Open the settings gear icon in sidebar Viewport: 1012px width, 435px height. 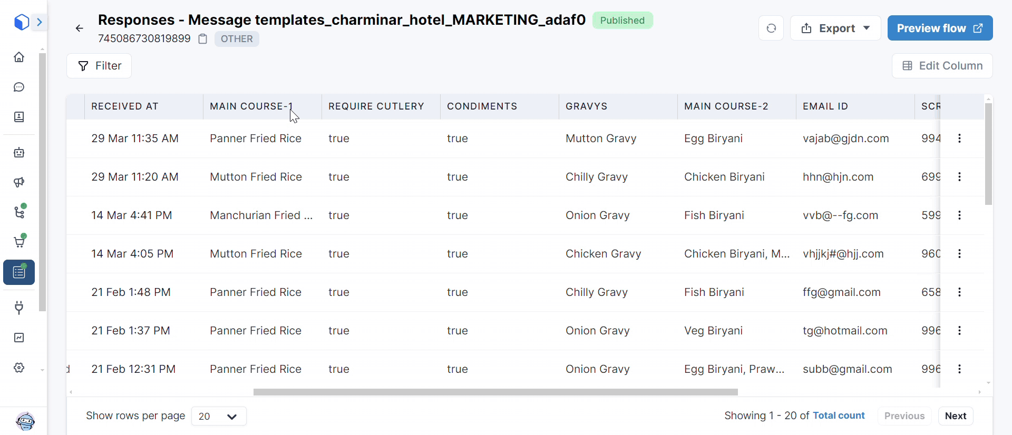pos(19,368)
